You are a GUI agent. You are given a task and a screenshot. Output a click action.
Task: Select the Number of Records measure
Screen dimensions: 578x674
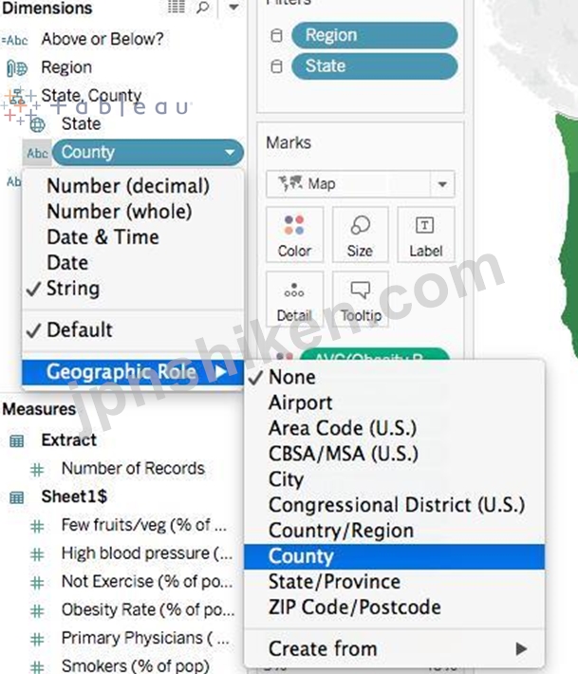133,469
